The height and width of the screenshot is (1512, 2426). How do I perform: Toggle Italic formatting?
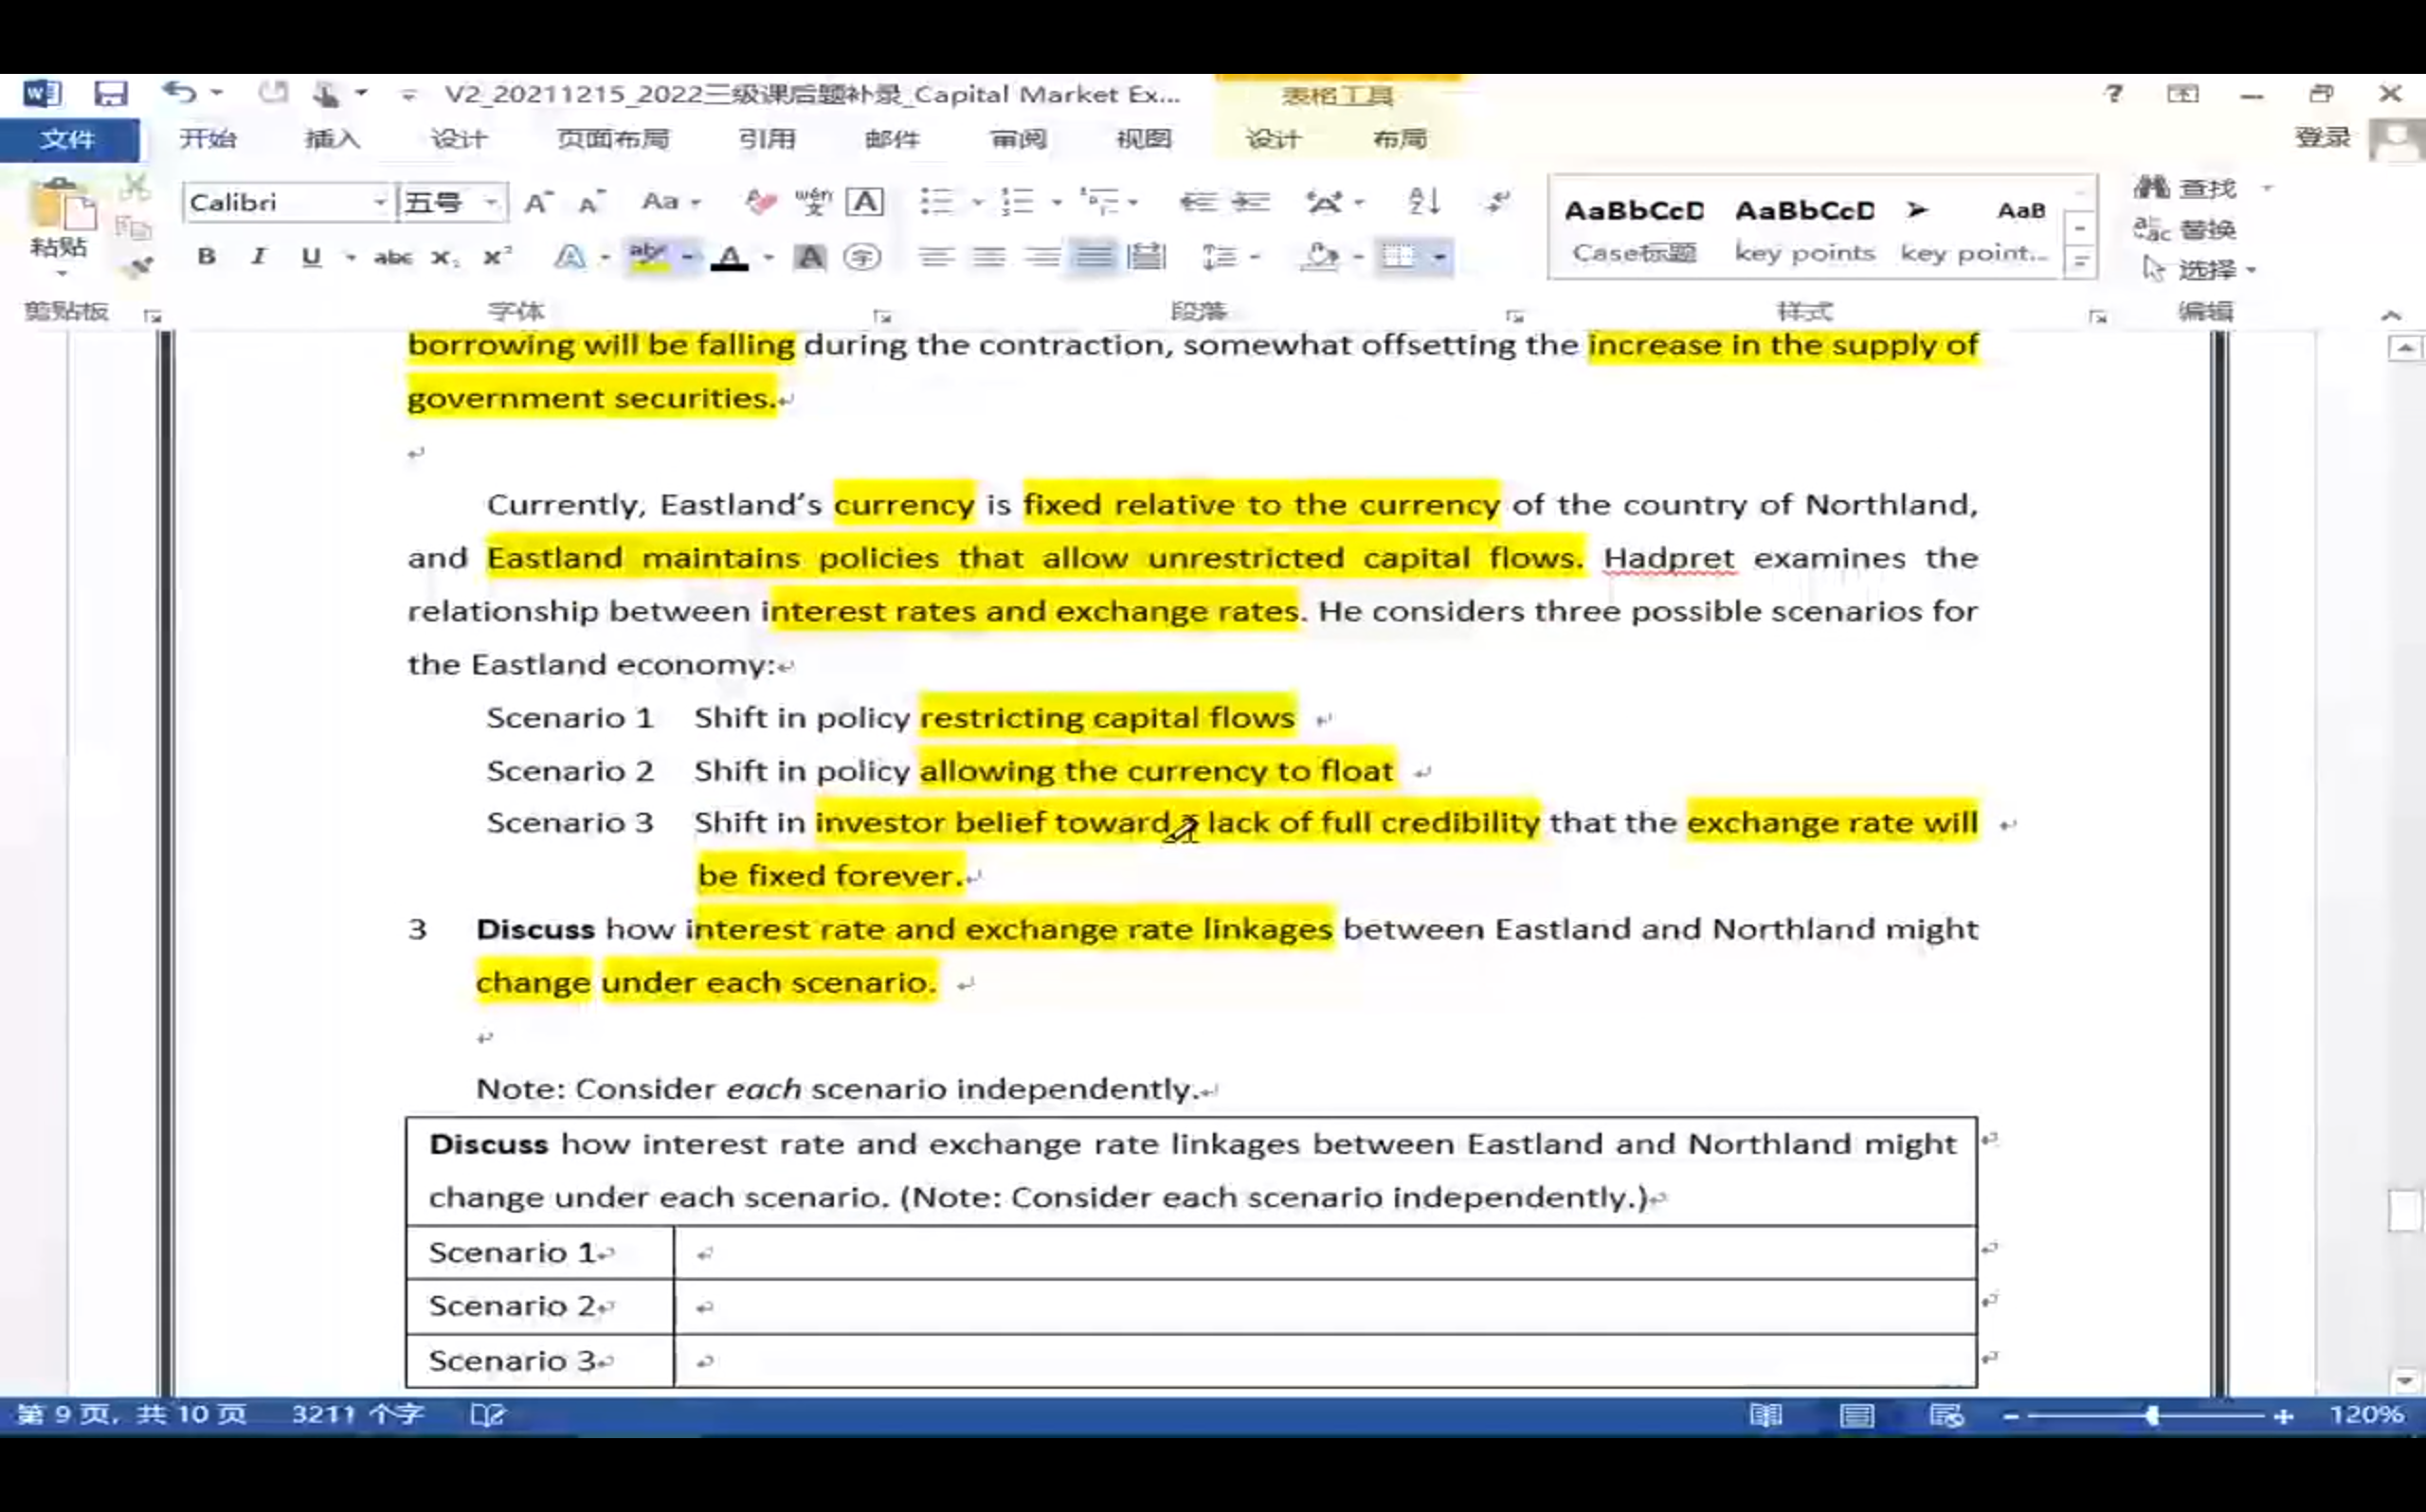point(258,257)
